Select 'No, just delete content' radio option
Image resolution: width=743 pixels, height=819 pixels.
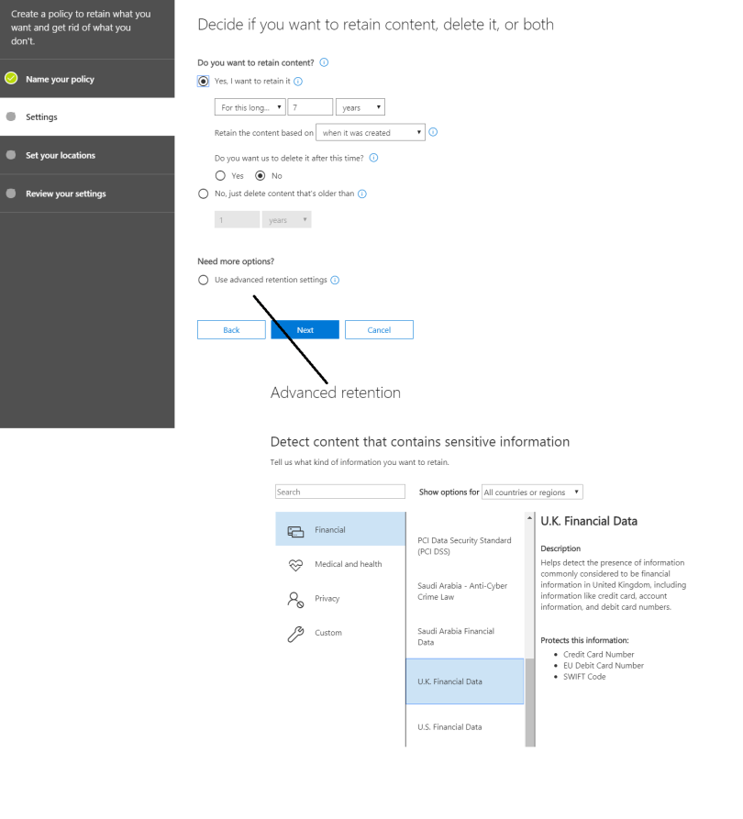coord(204,194)
